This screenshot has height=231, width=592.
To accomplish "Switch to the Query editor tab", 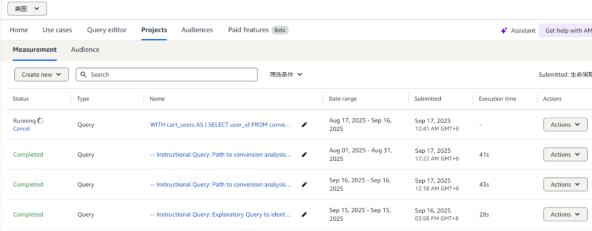I will (106, 30).
